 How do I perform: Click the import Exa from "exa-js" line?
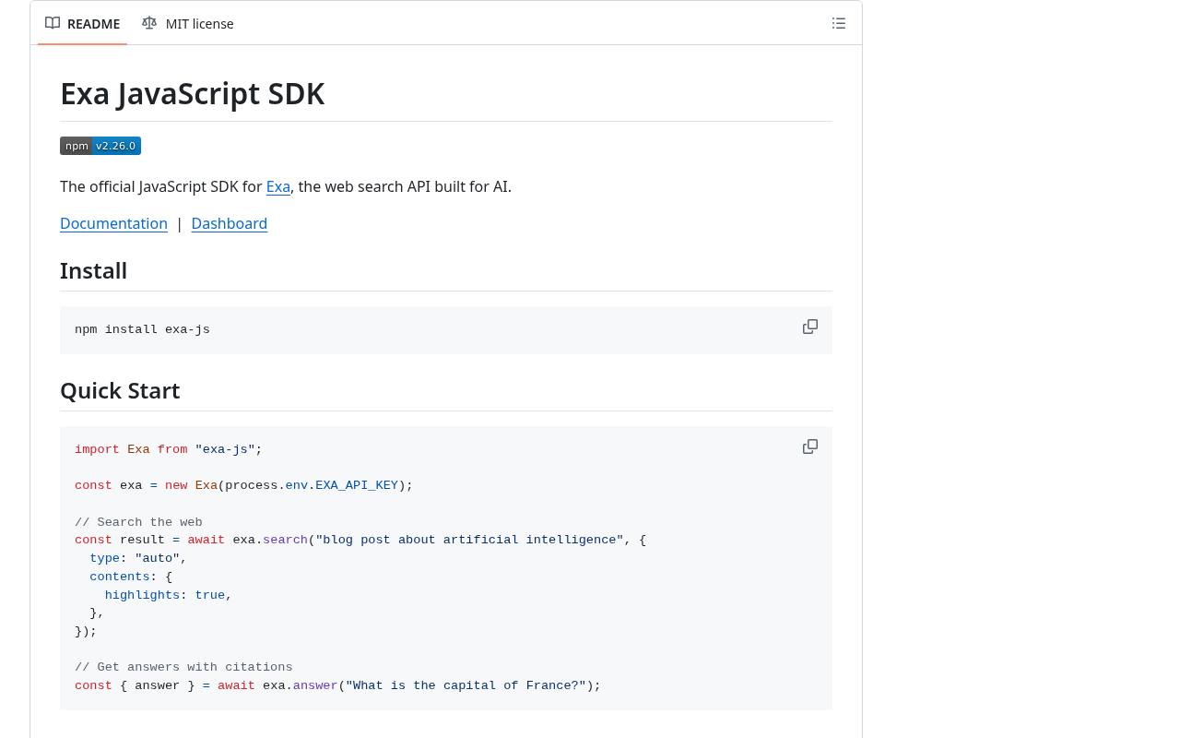(x=169, y=449)
